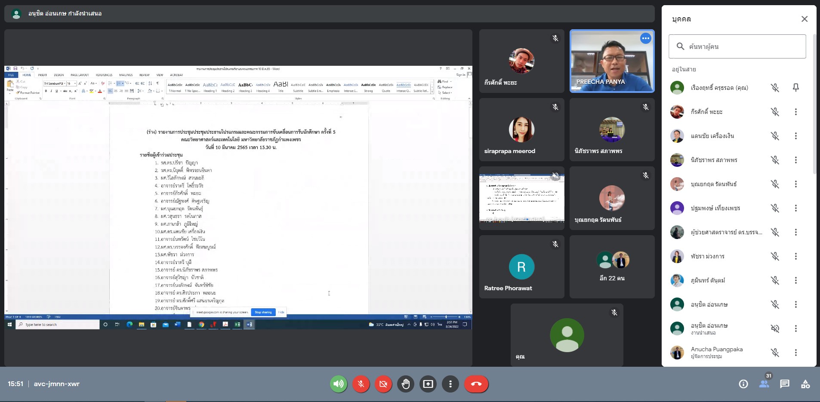Open more options in the bottom call bar
The width and height of the screenshot is (820, 402).
coord(450,384)
